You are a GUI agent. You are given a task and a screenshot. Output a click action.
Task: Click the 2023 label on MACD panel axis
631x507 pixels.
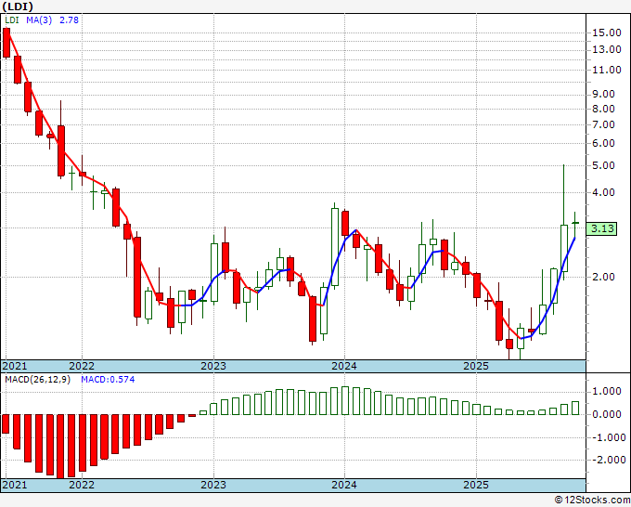coord(213,485)
